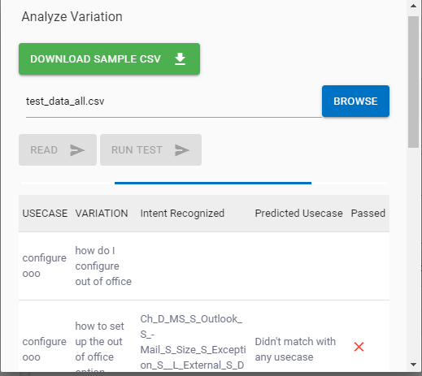Click the Predicted Usecase column header
Screen dimensions: 422x376
pyautogui.click(x=298, y=214)
